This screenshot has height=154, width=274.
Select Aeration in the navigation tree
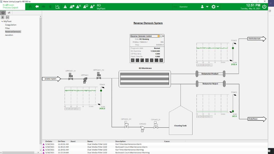(x=9, y=35)
